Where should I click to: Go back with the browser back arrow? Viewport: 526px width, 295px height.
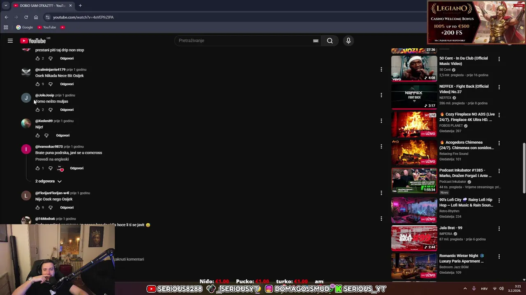point(6,17)
